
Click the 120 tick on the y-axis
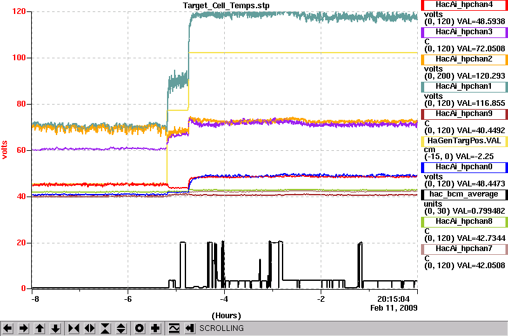[x=19, y=11]
